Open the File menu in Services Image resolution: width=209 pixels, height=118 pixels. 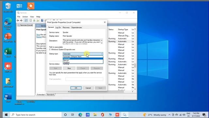click(19, 17)
